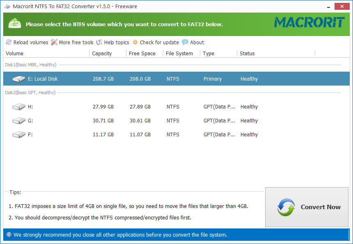The width and height of the screenshot is (353, 244).
Task: Click the Help topics icon
Action: tap(99, 42)
